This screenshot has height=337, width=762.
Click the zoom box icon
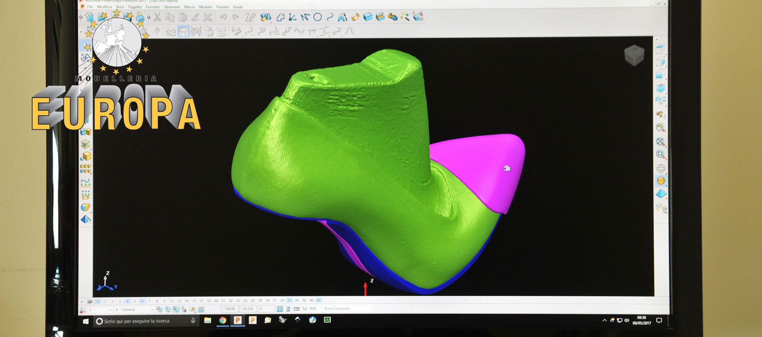[660, 154]
